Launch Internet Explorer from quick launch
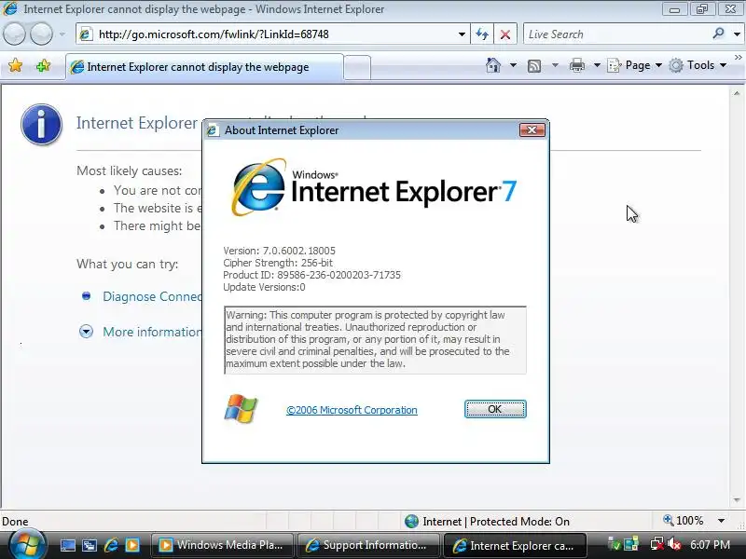This screenshot has width=746, height=559. (111, 545)
